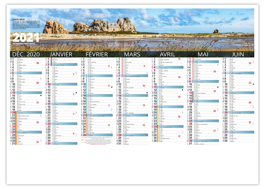Click red week number 10 in Mars
Viewport: 265px width, 189px height.
click(x=144, y=86)
